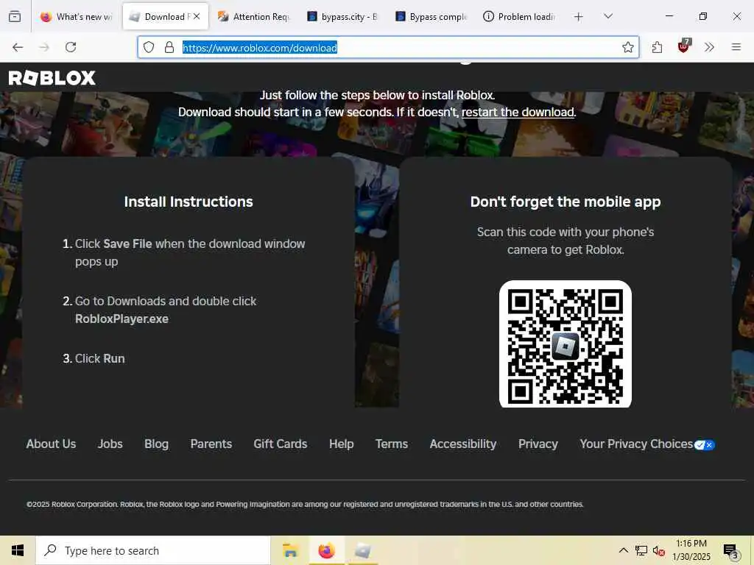Show site security padlock info
The height and width of the screenshot is (565, 754).
point(169,47)
